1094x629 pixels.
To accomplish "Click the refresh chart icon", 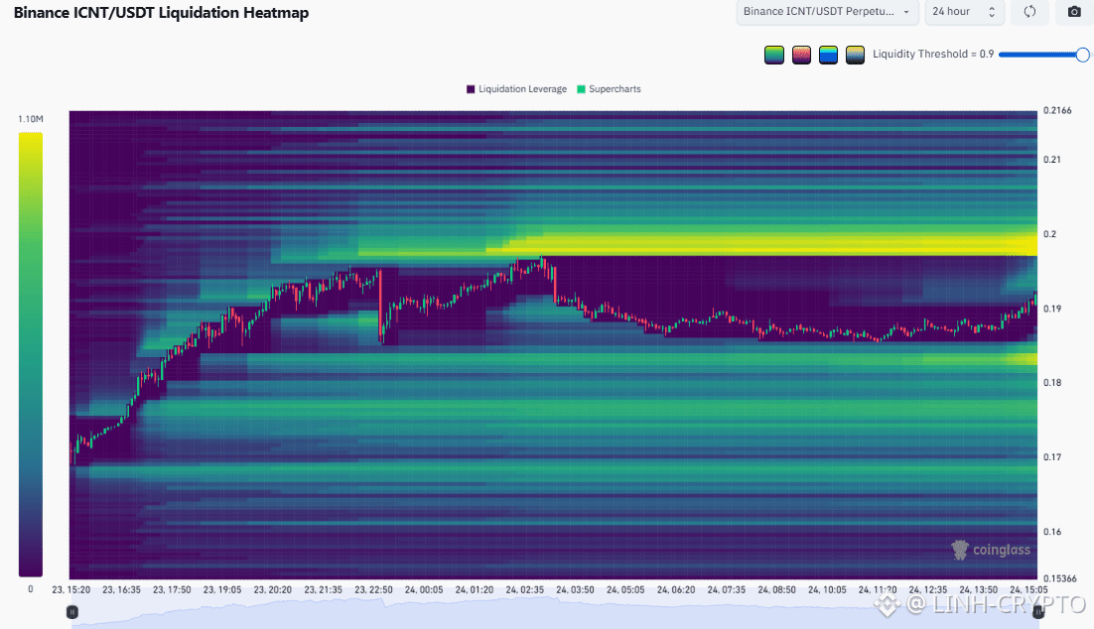I will (x=1029, y=12).
